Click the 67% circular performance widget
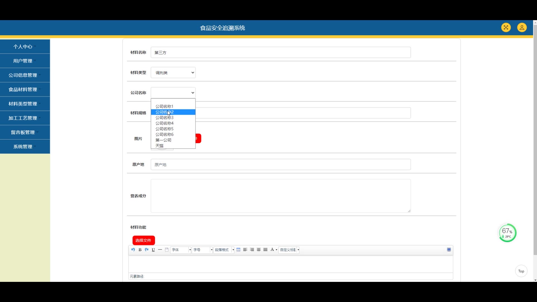537x302 pixels. tap(507, 233)
